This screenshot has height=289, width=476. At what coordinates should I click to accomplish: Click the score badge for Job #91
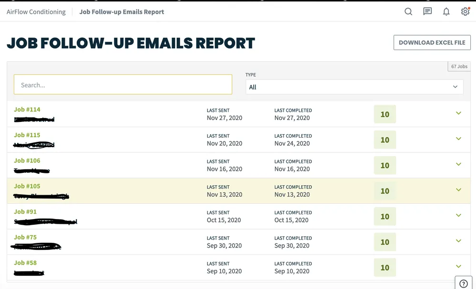385,217
